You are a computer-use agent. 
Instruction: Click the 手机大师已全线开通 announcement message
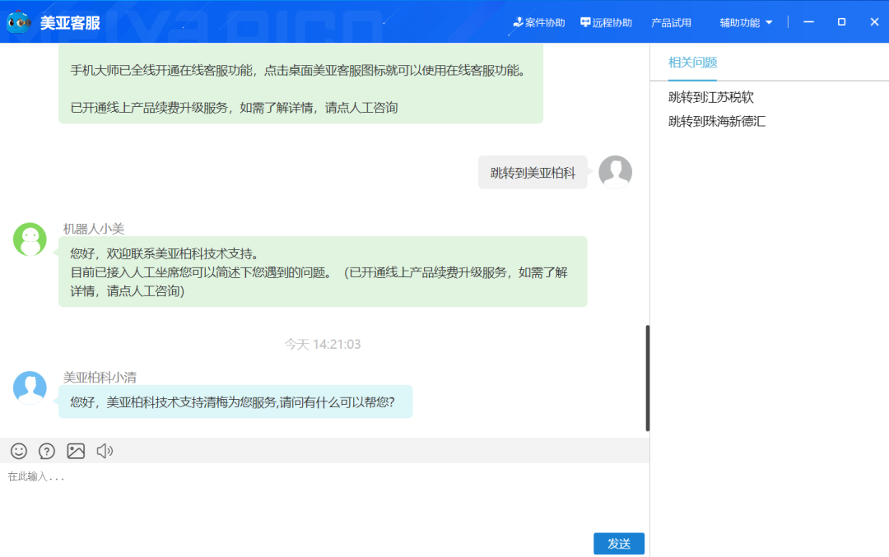[300, 83]
